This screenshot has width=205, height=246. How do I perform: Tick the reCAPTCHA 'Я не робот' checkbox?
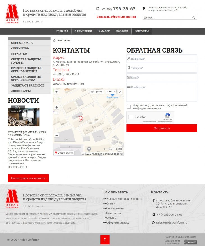coord(131,117)
